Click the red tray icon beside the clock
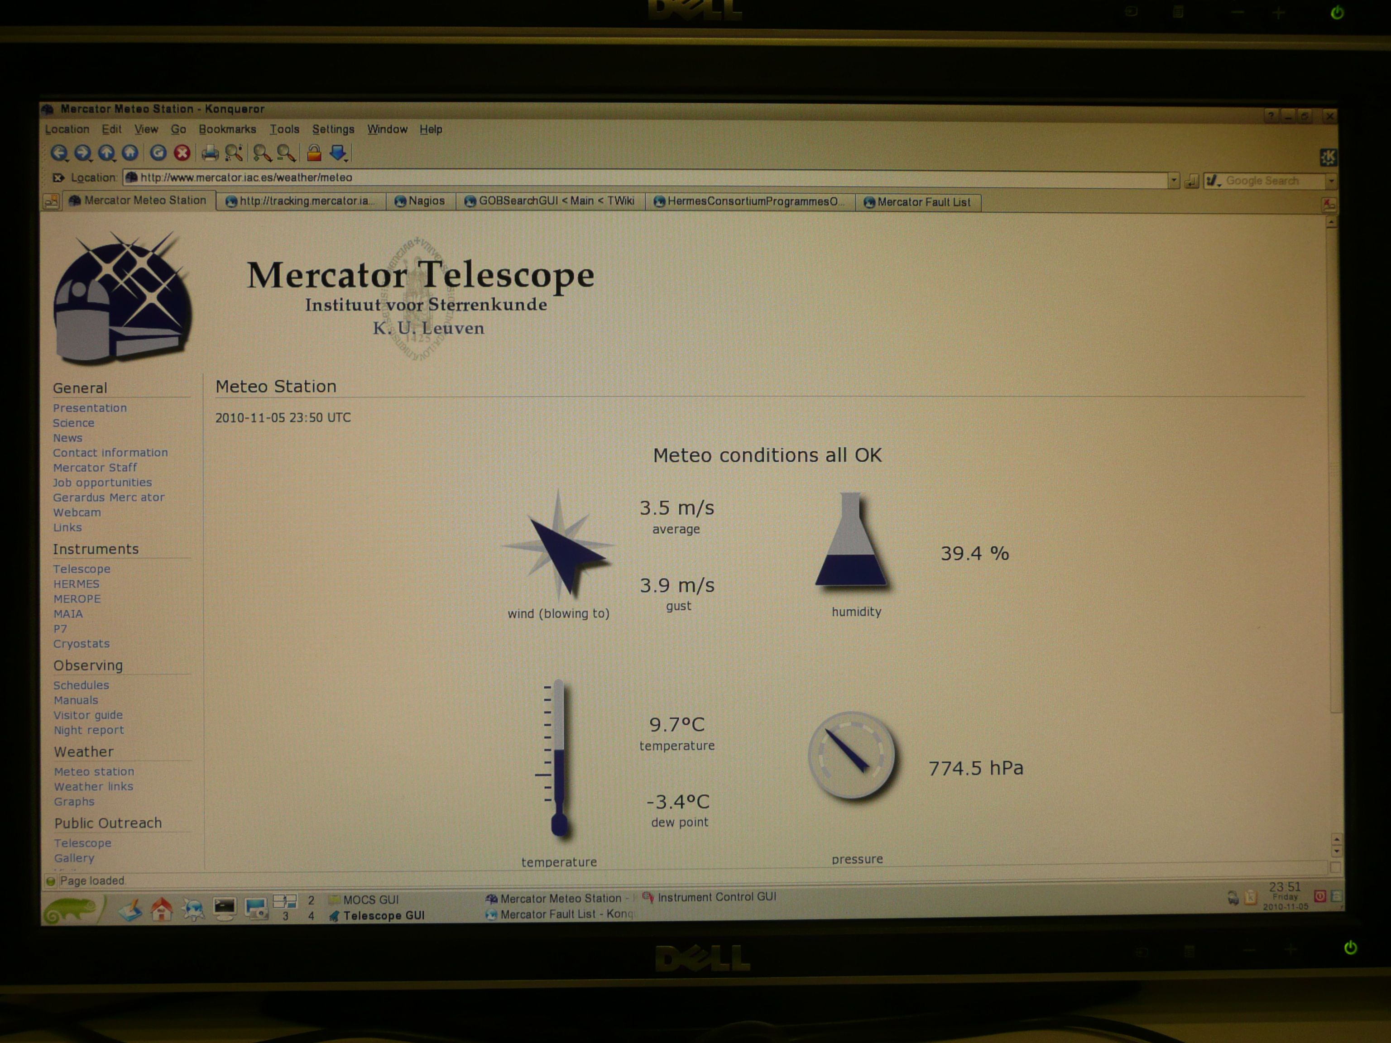Image resolution: width=1391 pixels, height=1043 pixels. click(1320, 896)
